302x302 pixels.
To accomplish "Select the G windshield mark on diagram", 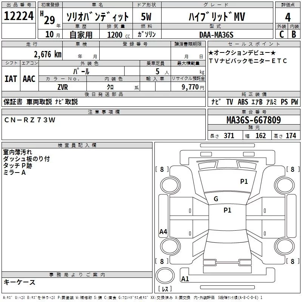I will (x=216, y=199).
